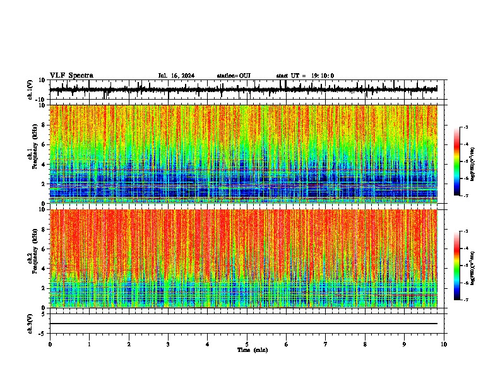The image size is (500, 386).
Task: Click inside the ch.2 spectrogram panel
Action: tap(243, 259)
